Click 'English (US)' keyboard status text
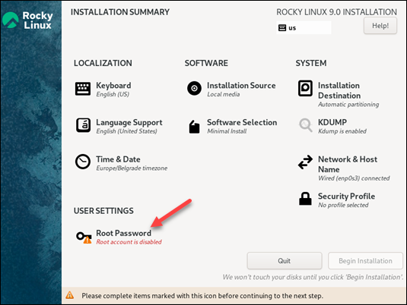 [113, 94]
